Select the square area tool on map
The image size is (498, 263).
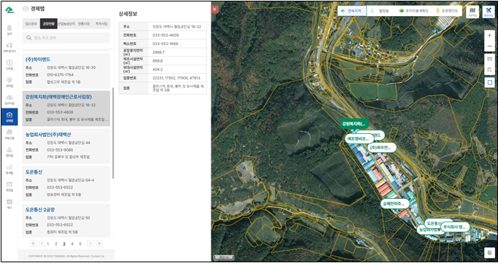[489, 82]
